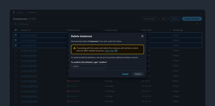Viewport: 215px width, 106px height.
Task: Click the Create instance button
Action: click(192, 19)
